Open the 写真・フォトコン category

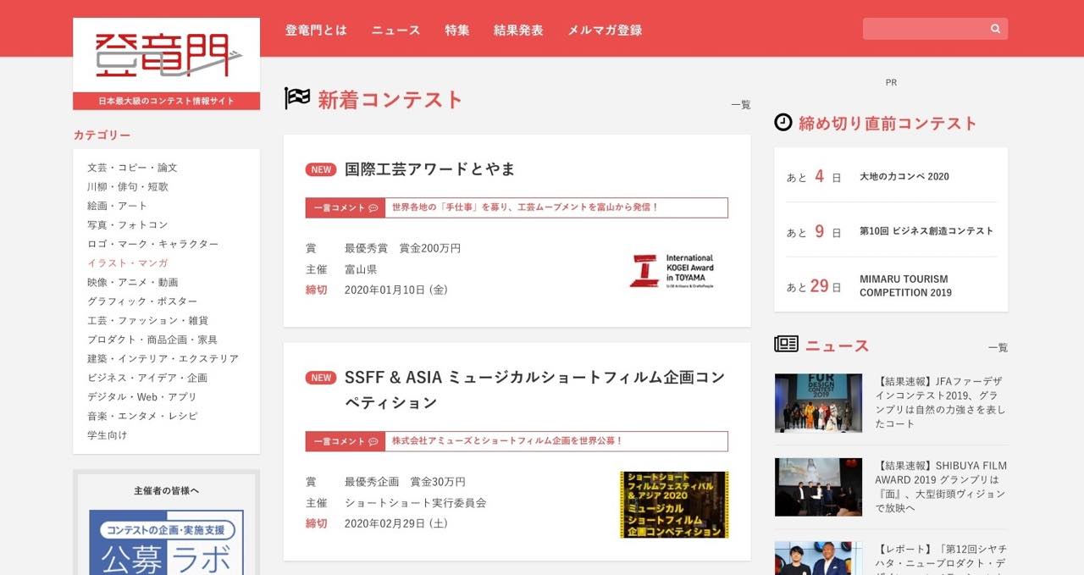(129, 224)
